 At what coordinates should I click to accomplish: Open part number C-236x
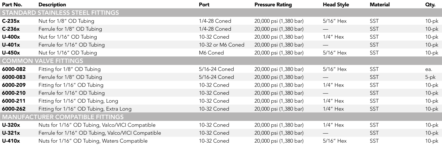click(x=11, y=29)
